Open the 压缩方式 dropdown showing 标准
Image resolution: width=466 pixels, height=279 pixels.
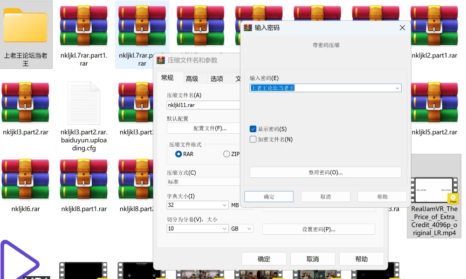click(x=203, y=182)
